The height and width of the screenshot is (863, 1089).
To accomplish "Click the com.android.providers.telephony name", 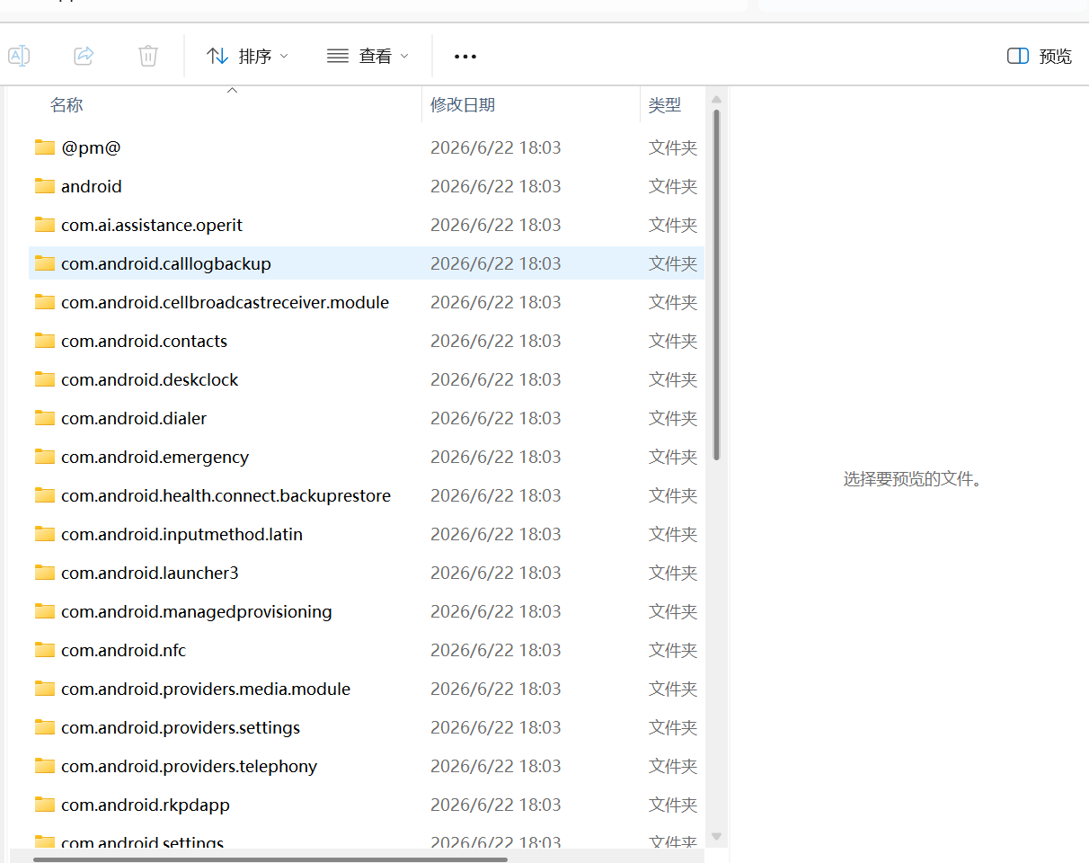I will 190,766.
